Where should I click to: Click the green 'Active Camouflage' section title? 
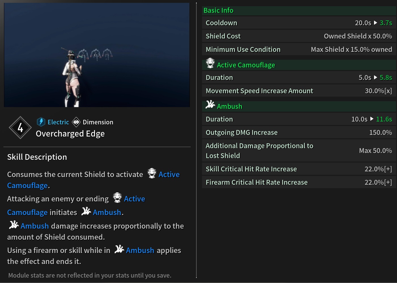pos(246,65)
